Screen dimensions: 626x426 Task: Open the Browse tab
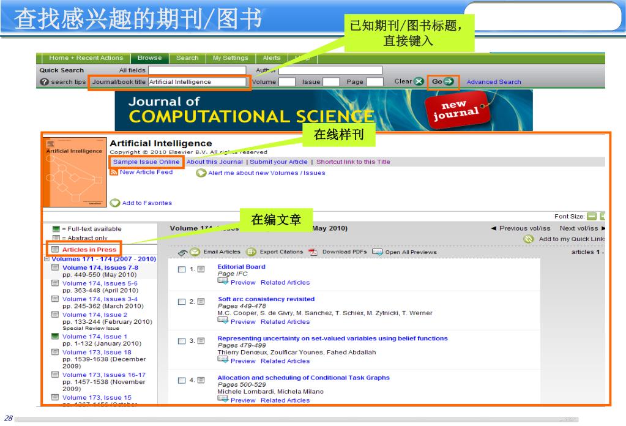click(x=150, y=58)
